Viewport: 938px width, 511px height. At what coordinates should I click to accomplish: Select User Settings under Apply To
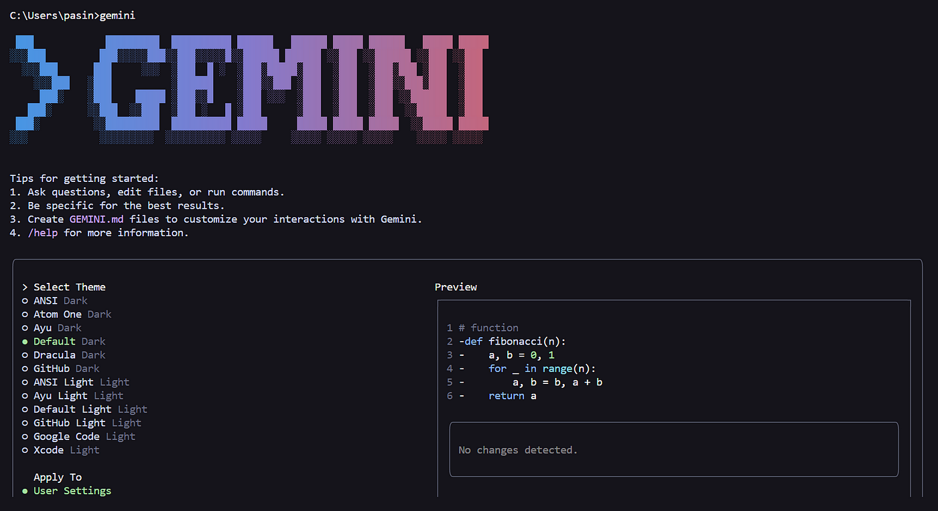coord(67,491)
